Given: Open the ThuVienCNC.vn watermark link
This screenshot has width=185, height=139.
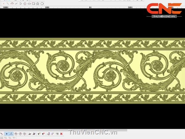Looking at the screenshot, I should point(93,133).
